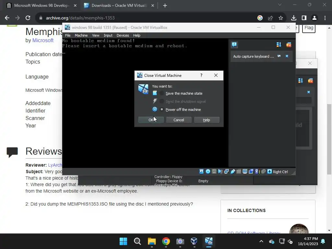Image resolution: width=332 pixels, height=249 pixels.
Task: Click the archive.org address bar
Action: tap(146, 18)
